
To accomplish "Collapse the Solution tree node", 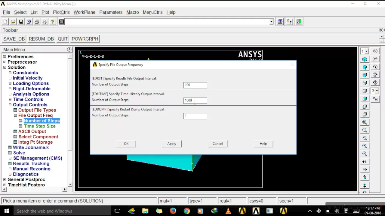I will click(x=5, y=67).
